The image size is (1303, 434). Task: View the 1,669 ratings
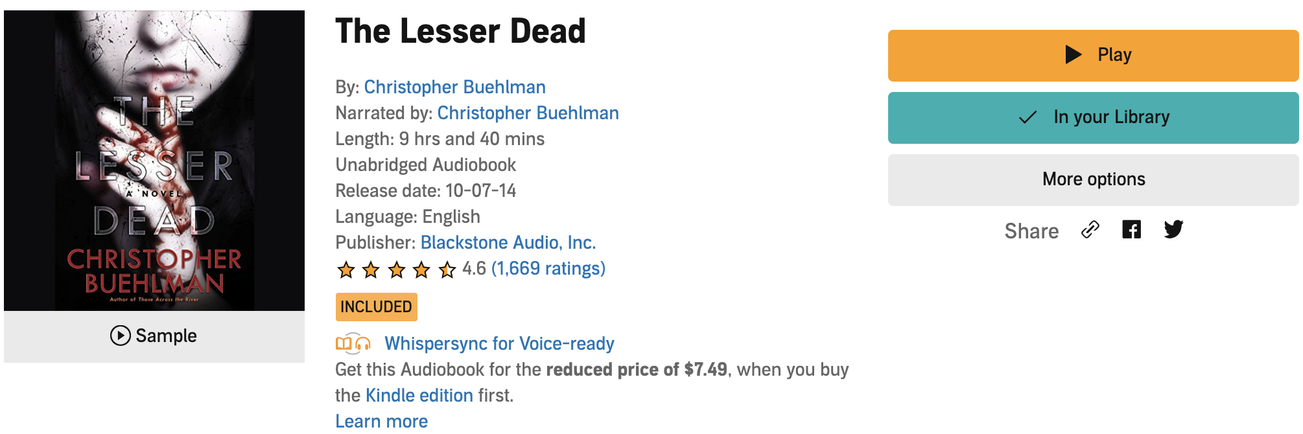pos(548,268)
